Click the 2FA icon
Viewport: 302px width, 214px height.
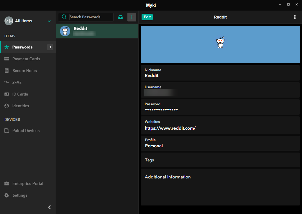point(6,82)
